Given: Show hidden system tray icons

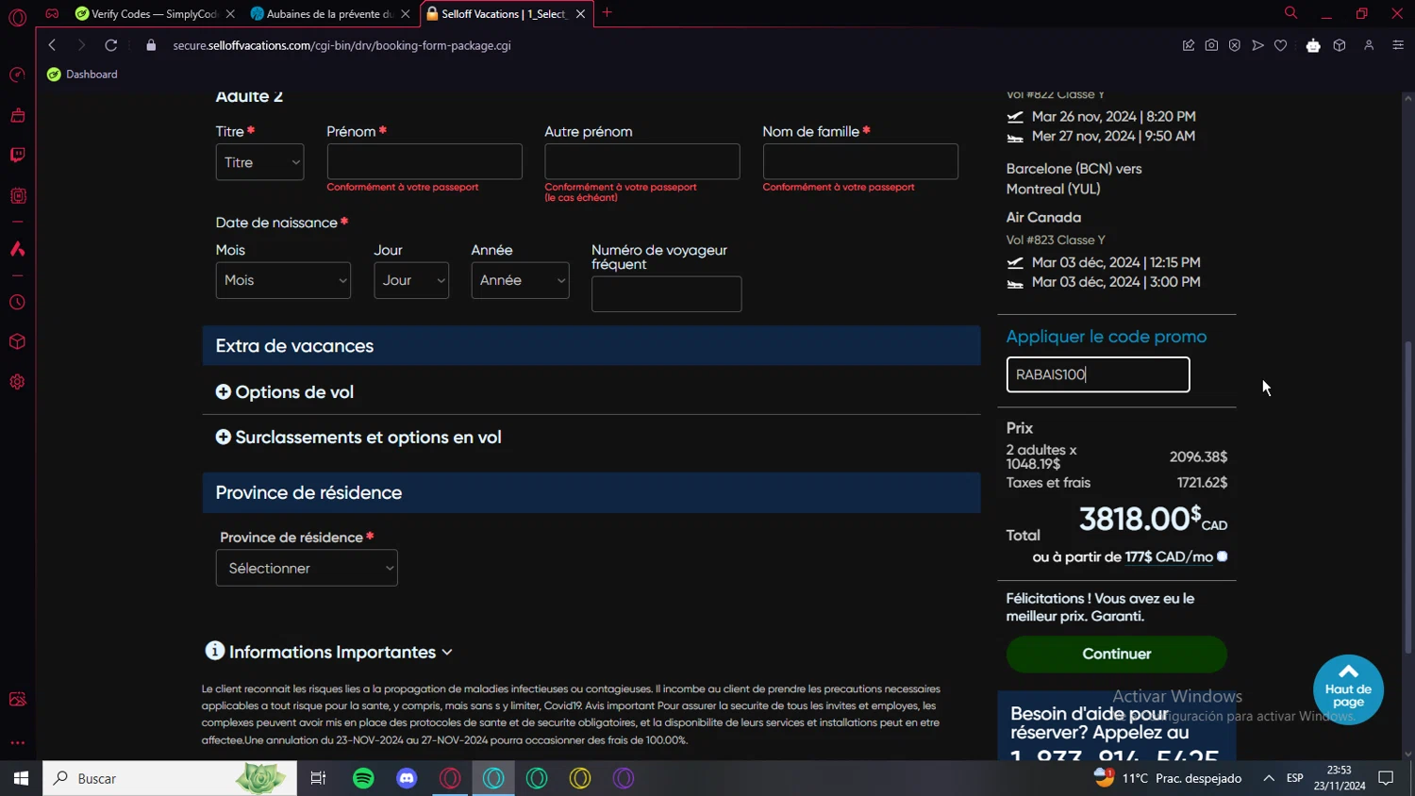Looking at the screenshot, I should click(1269, 778).
